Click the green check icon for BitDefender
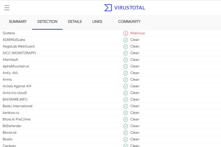The width and height of the screenshot is (221, 147). tap(125, 126)
